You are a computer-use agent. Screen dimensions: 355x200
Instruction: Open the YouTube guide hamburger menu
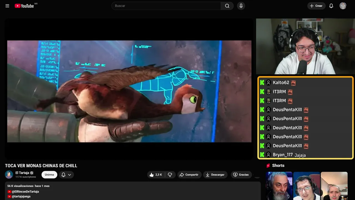pos(7,6)
